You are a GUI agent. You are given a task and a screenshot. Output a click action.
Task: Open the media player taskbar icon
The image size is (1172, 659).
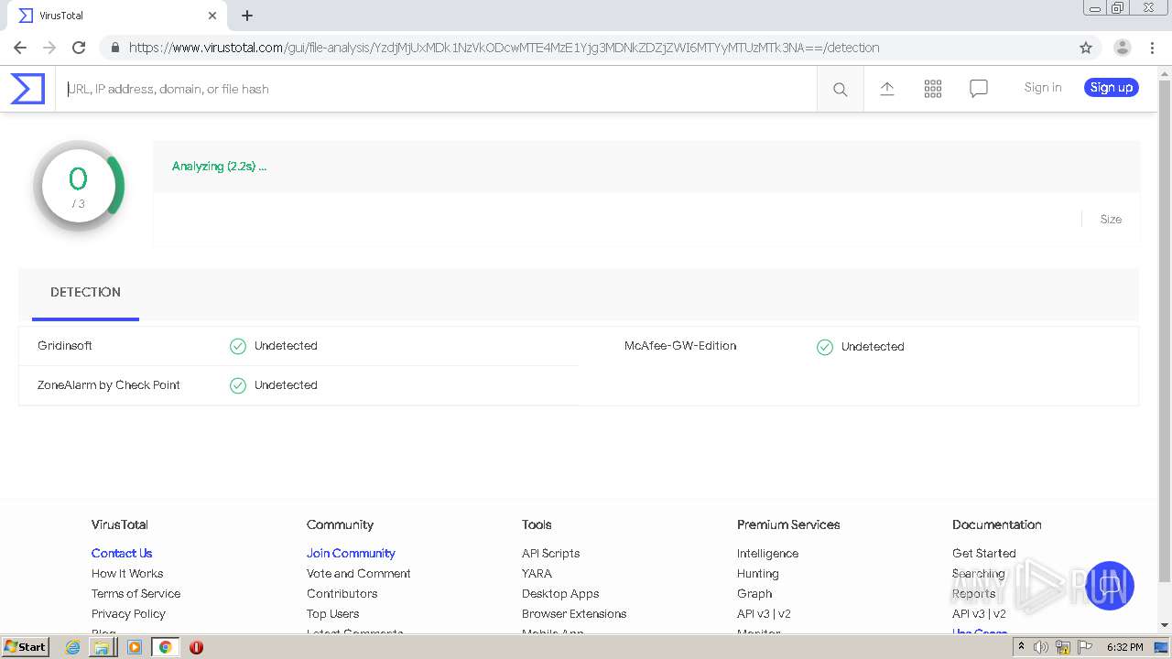(134, 647)
